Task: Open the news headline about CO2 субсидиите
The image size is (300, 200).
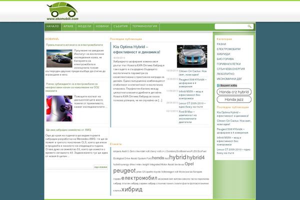Action: tap(72, 87)
